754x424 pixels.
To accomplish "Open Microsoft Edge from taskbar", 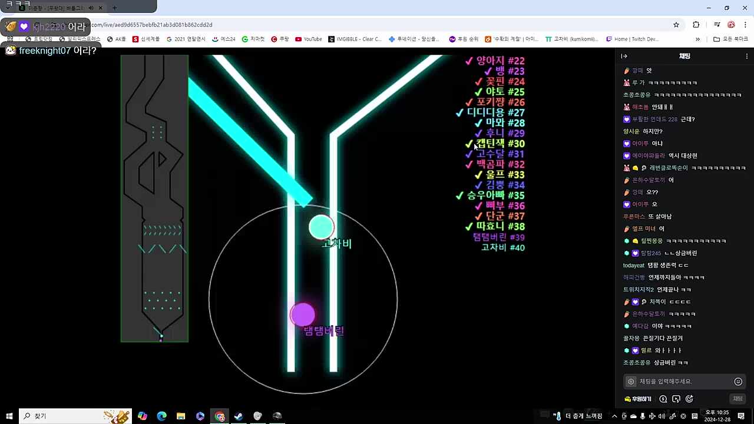I will pos(161,416).
